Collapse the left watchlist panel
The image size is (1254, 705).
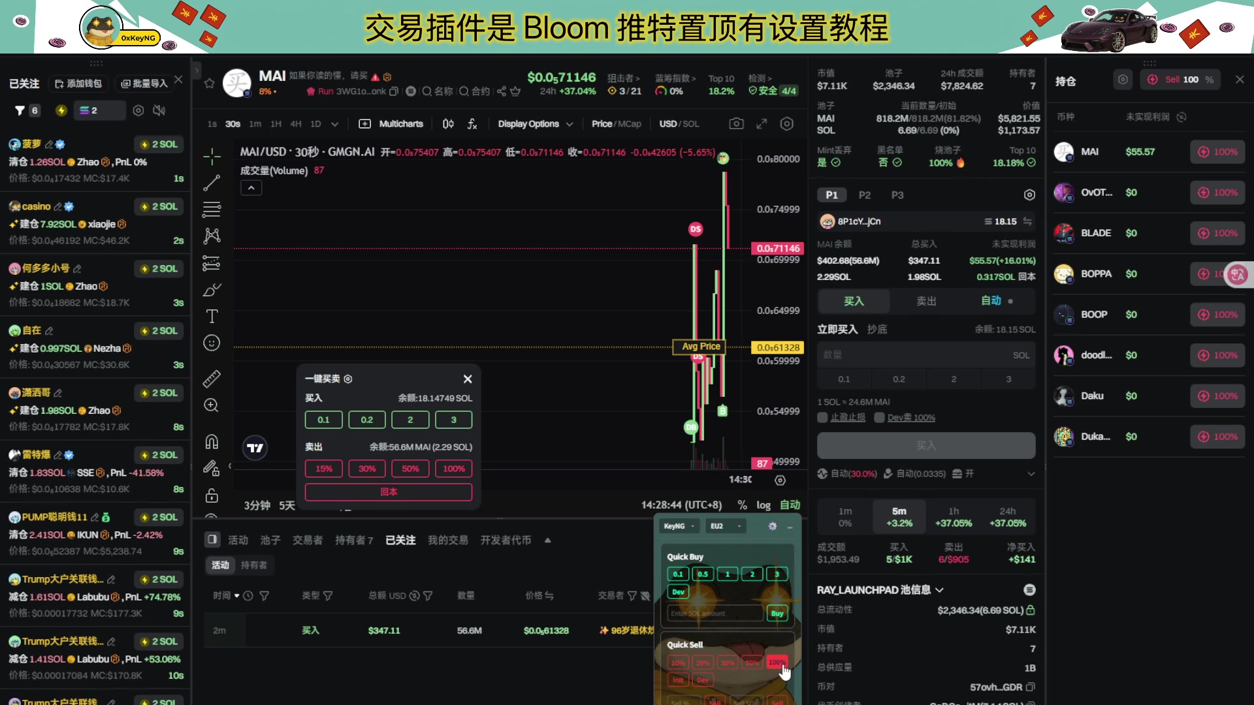click(197, 69)
